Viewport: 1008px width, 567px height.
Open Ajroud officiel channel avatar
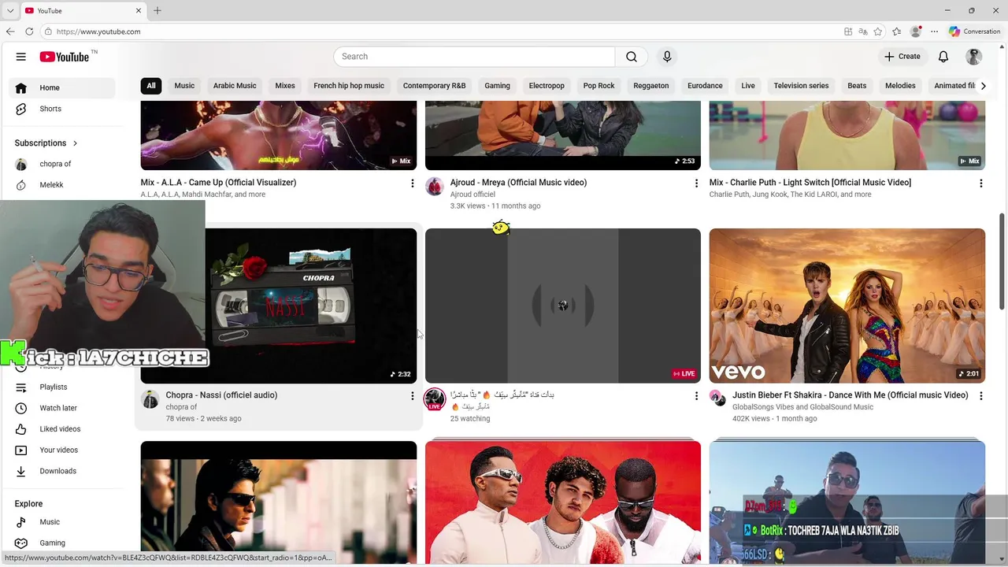click(x=435, y=187)
